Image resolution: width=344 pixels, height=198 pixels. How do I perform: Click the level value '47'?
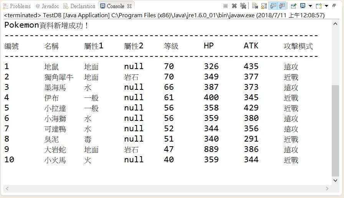click(169, 149)
